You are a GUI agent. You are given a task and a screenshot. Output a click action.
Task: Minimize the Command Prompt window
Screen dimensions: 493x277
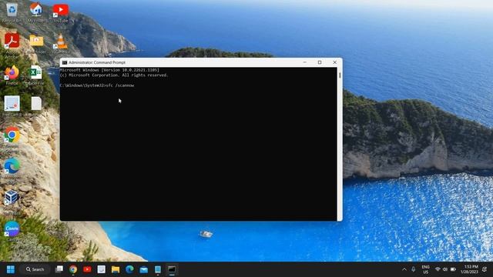coord(305,62)
